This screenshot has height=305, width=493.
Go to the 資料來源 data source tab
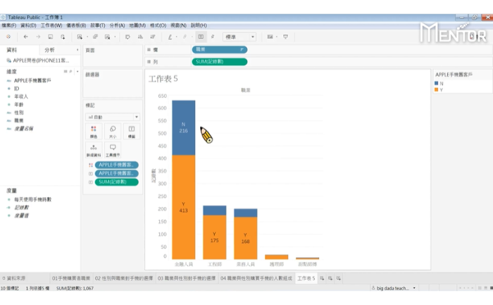(14, 278)
